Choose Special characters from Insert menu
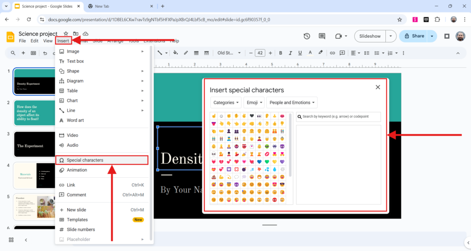 102,160
